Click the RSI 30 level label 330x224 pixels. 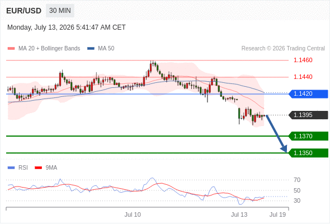coord(297,200)
